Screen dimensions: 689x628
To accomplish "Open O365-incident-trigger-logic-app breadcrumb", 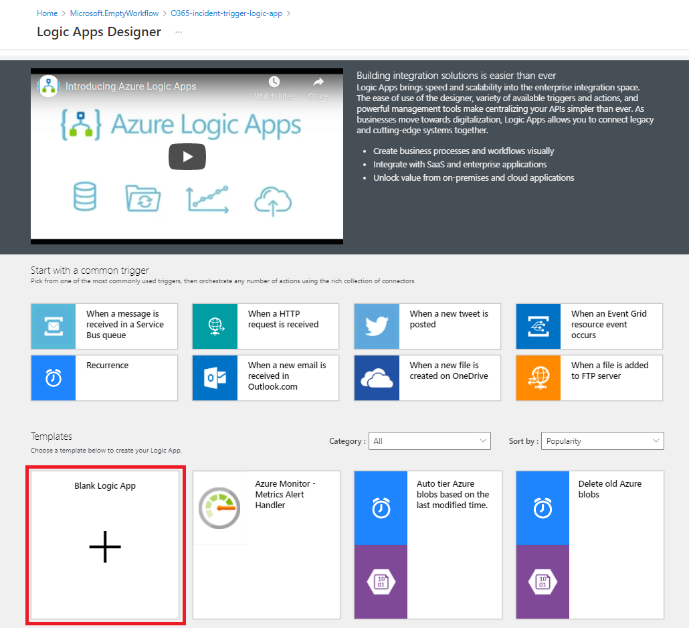I will tap(226, 13).
